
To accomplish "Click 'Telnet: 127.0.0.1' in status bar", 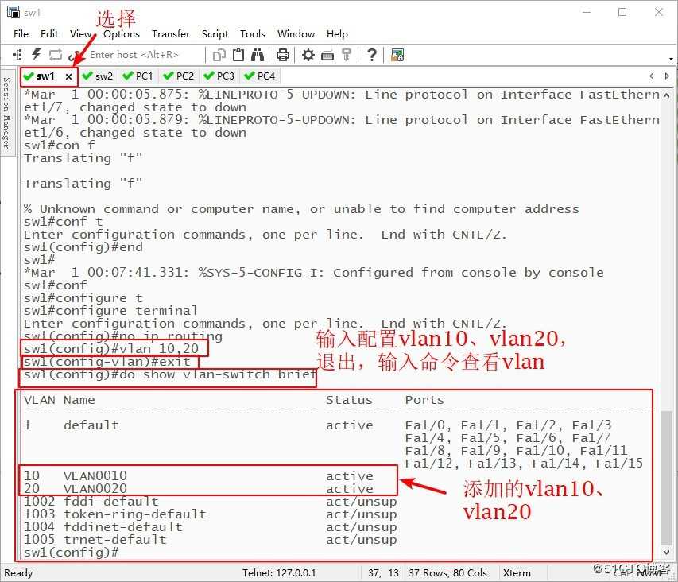I will pyautogui.click(x=279, y=573).
